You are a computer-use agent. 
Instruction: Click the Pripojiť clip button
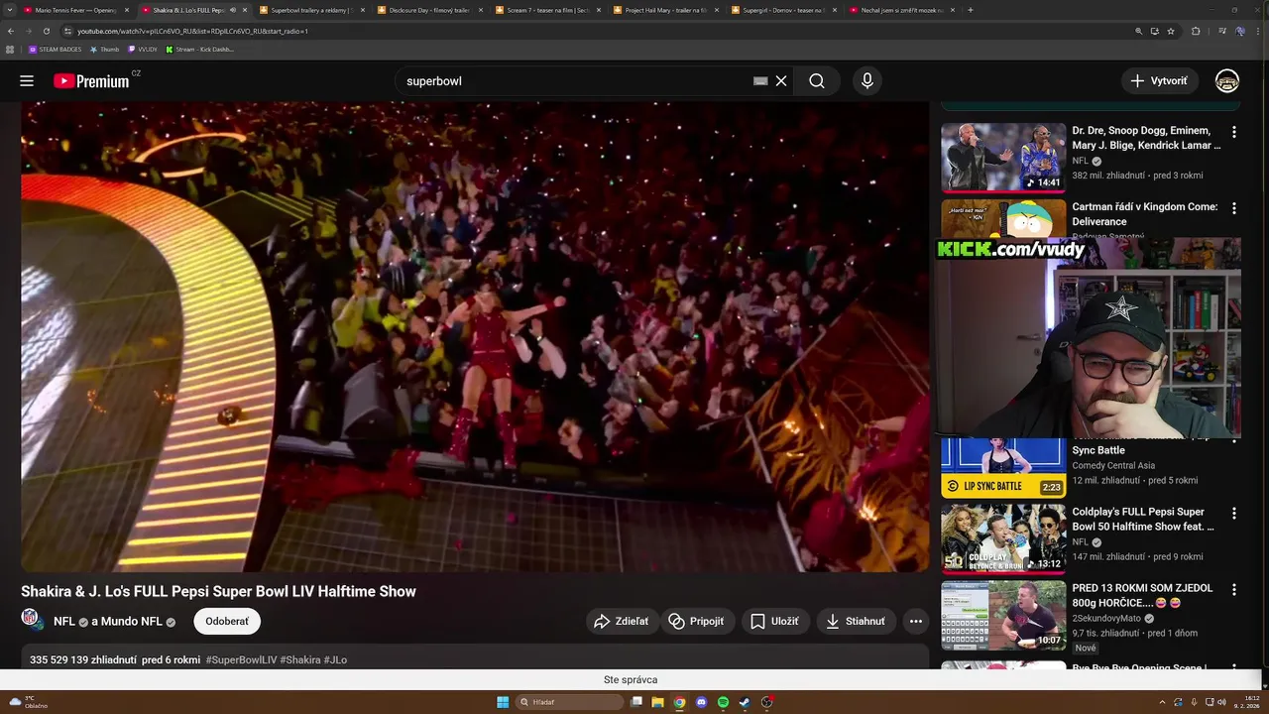pos(697,622)
